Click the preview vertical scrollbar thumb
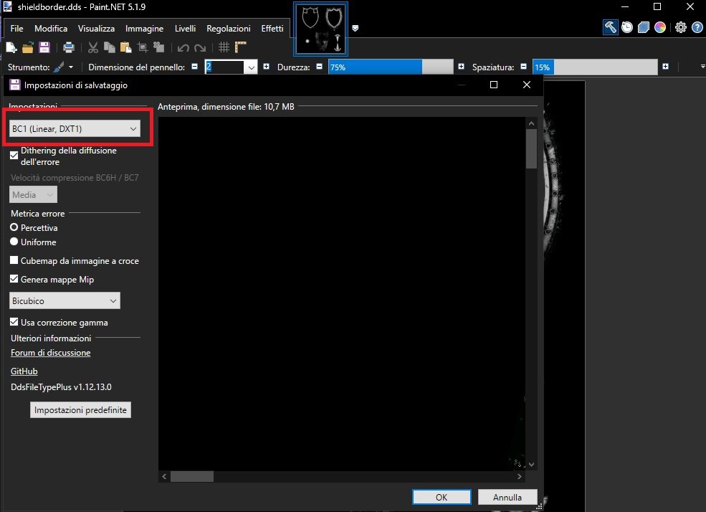Image resolution: width=706 pixels, height=512 pixels. 531,149
